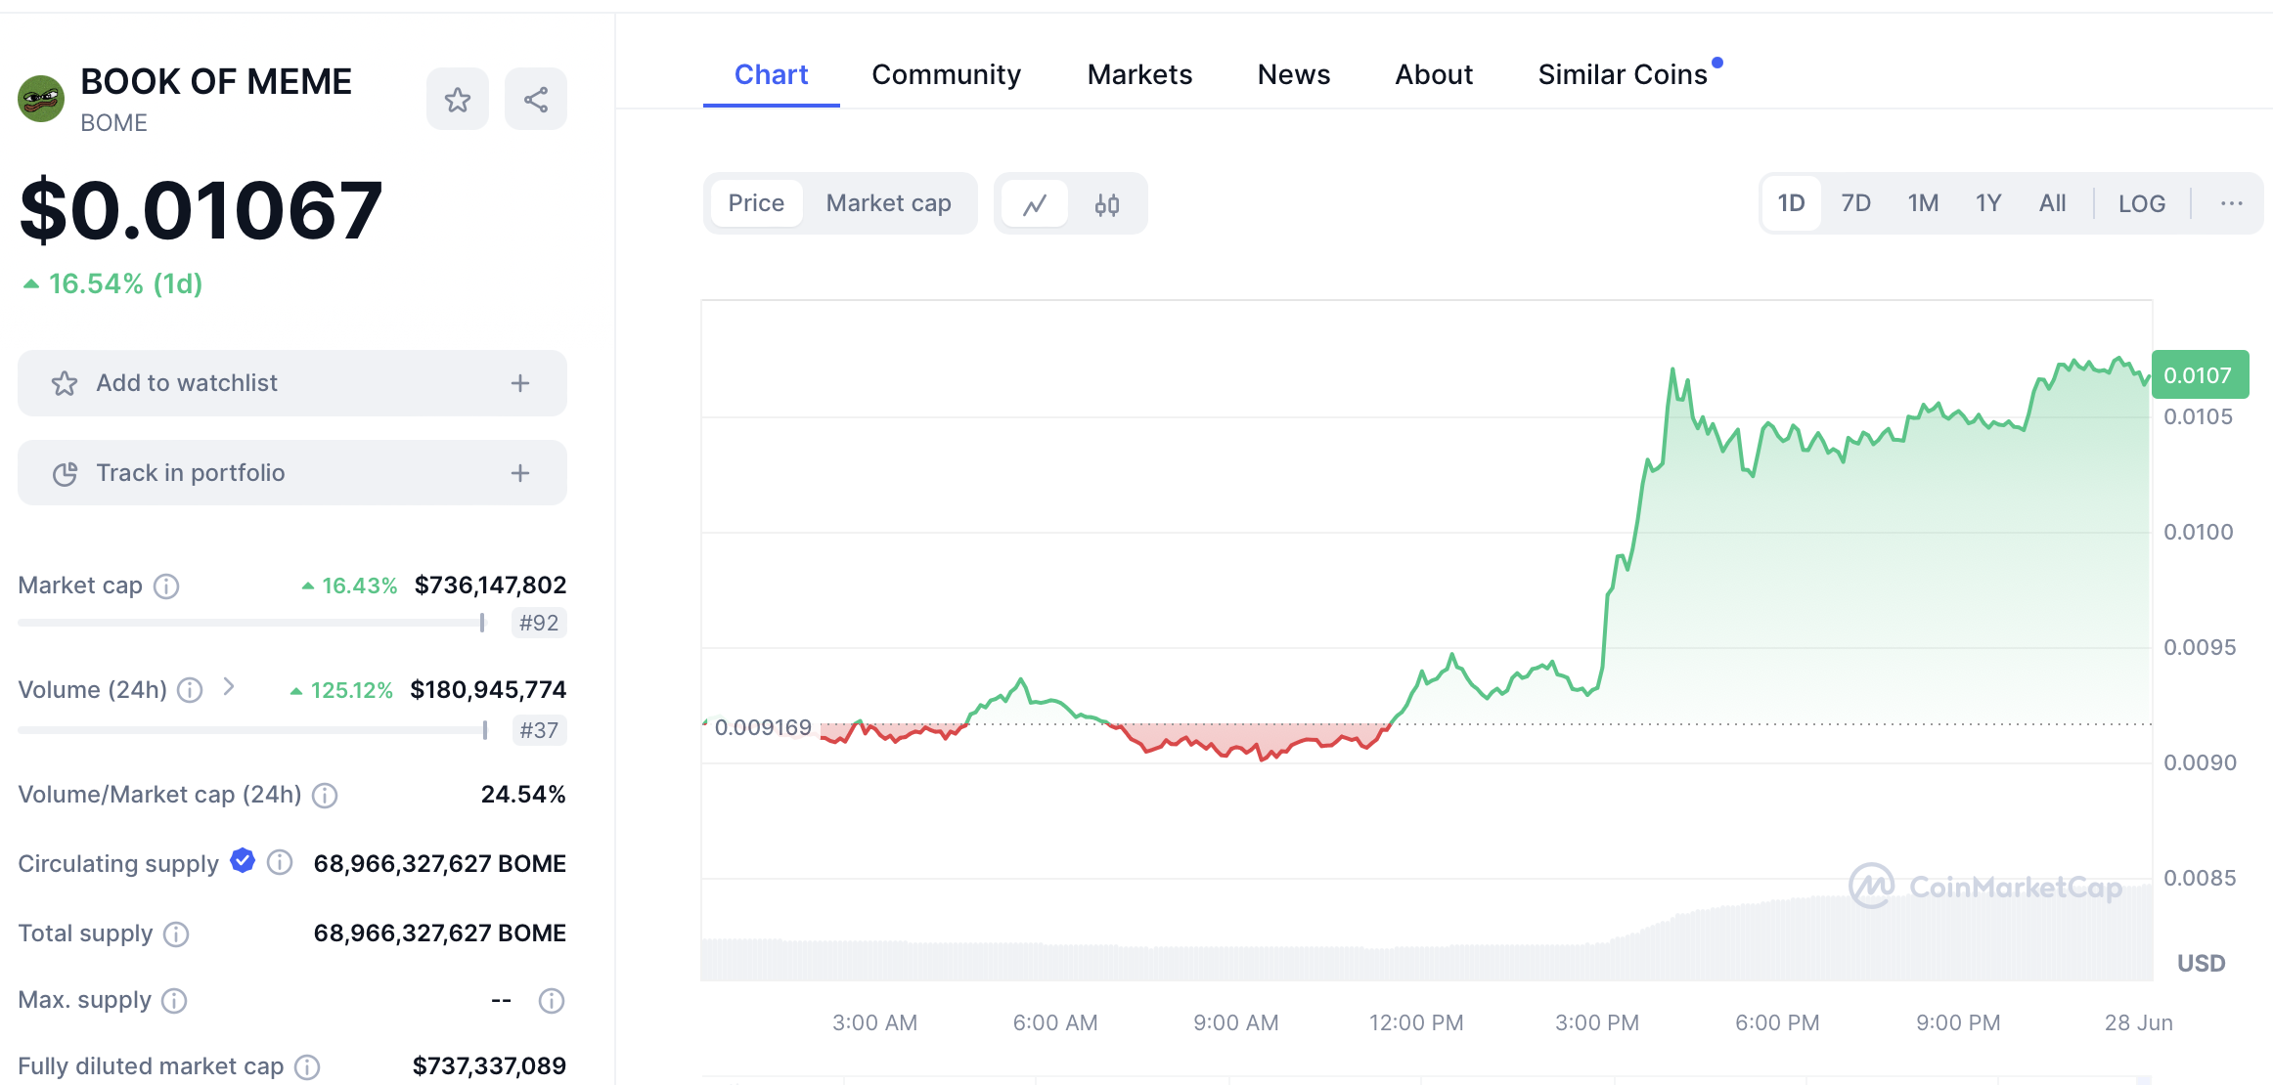The width and height of the screenshot is (2273, 1085).
Task: Open the Total supply info icon
Action: [176, 934]
